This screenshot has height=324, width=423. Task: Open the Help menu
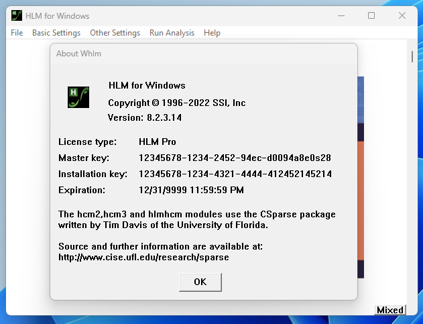(x=212, y=33)
